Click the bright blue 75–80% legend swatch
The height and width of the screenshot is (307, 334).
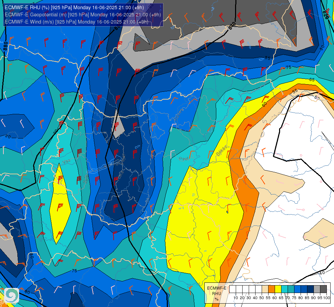[297, 289]
